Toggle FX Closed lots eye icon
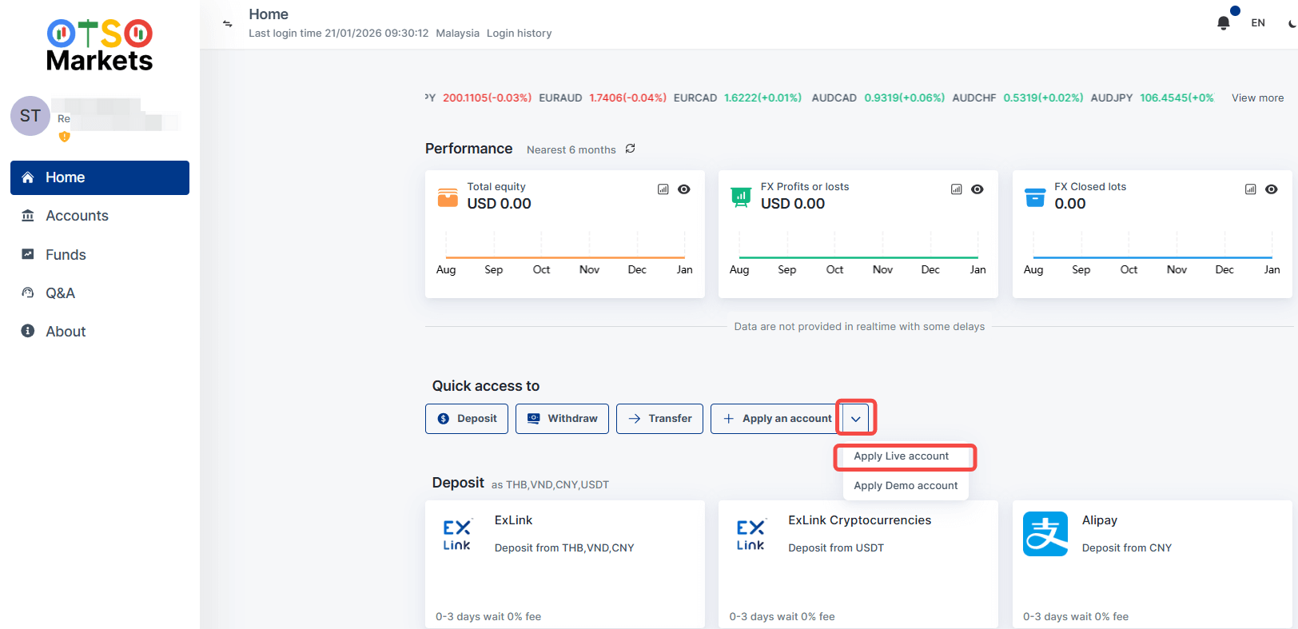 click(1272, 189)
